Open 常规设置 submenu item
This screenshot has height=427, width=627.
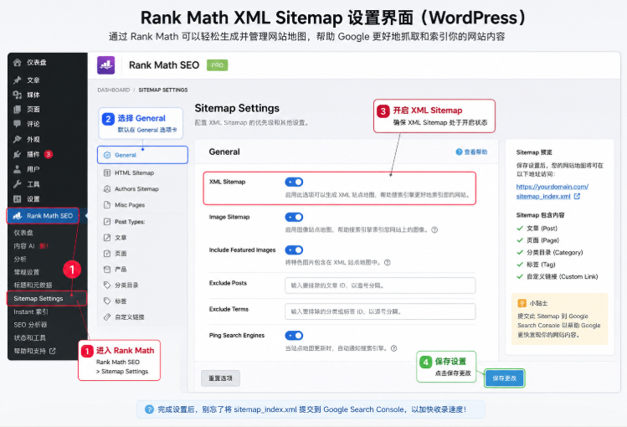click(x=27, y=272)
